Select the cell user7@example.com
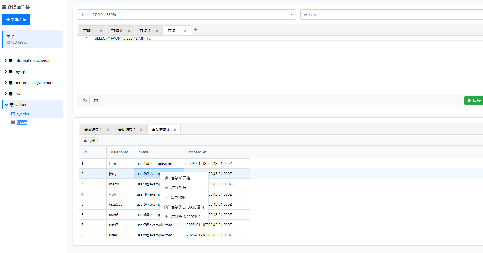 click(x=159, y=225)
